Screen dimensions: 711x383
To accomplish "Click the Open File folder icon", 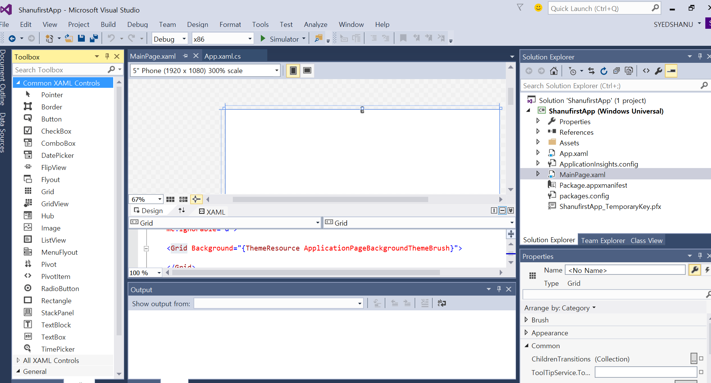I will (x=69, y=38).
